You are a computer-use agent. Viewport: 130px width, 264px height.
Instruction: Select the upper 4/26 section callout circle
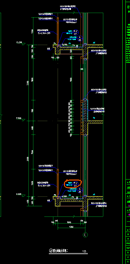point(80,39)
